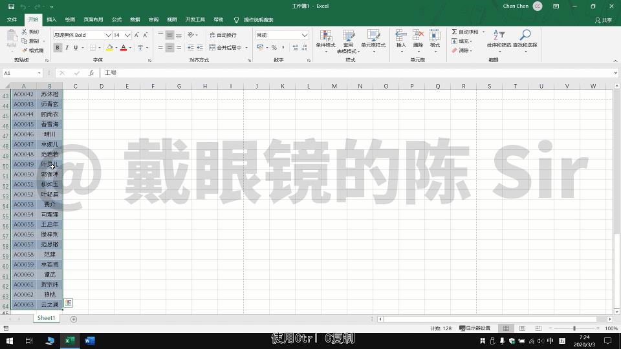Open the Windows Start menu
The image size is (621, 349).
[10, 341]
